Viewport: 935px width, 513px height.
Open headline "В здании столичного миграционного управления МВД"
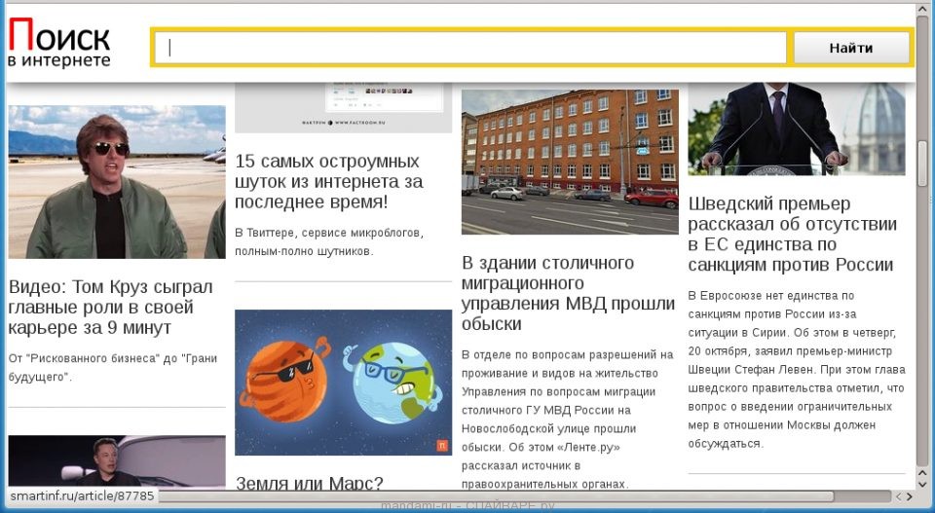pos(568,293)
